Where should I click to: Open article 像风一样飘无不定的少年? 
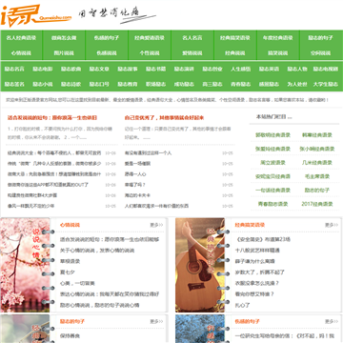[30, 206]
